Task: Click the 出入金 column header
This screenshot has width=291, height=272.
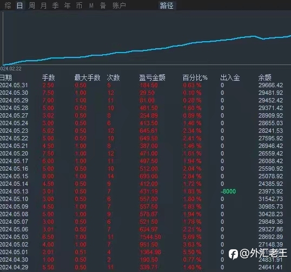Action: pyautogui.click(x=230, y=77)
